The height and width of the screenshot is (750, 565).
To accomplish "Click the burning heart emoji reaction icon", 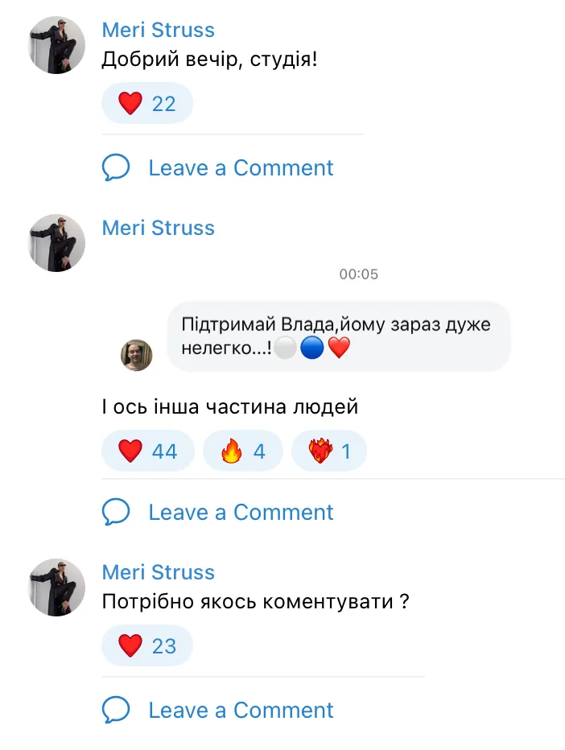I will coord(320,451).
